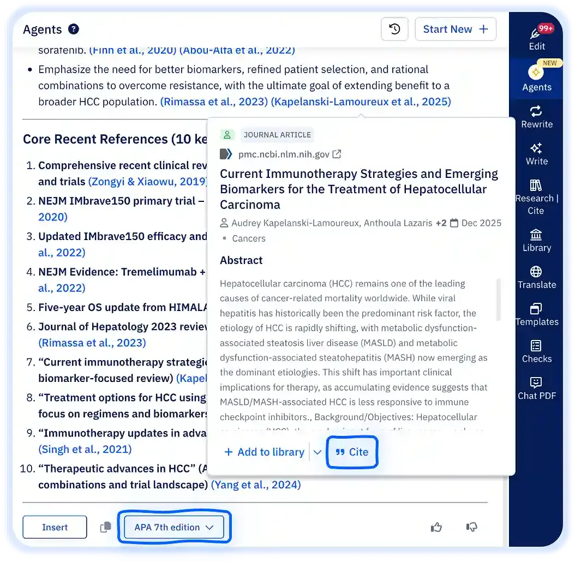Open the history clock button
575x562 pixels.
[x=394, y=29]
